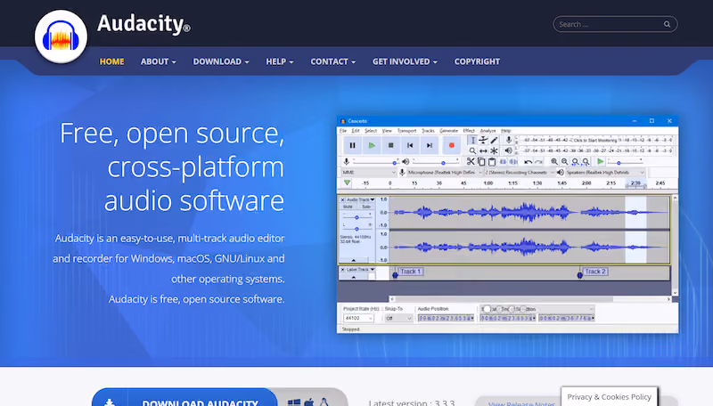Open the GET INVOLVED dropdown menu
This screenshot has width=713, height=406.
coord(405,61)
